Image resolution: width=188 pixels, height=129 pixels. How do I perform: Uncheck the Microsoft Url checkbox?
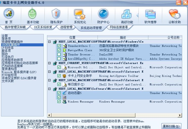(59, 67)
